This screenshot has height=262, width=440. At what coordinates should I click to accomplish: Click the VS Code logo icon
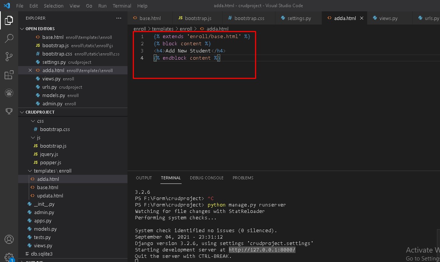7,6
